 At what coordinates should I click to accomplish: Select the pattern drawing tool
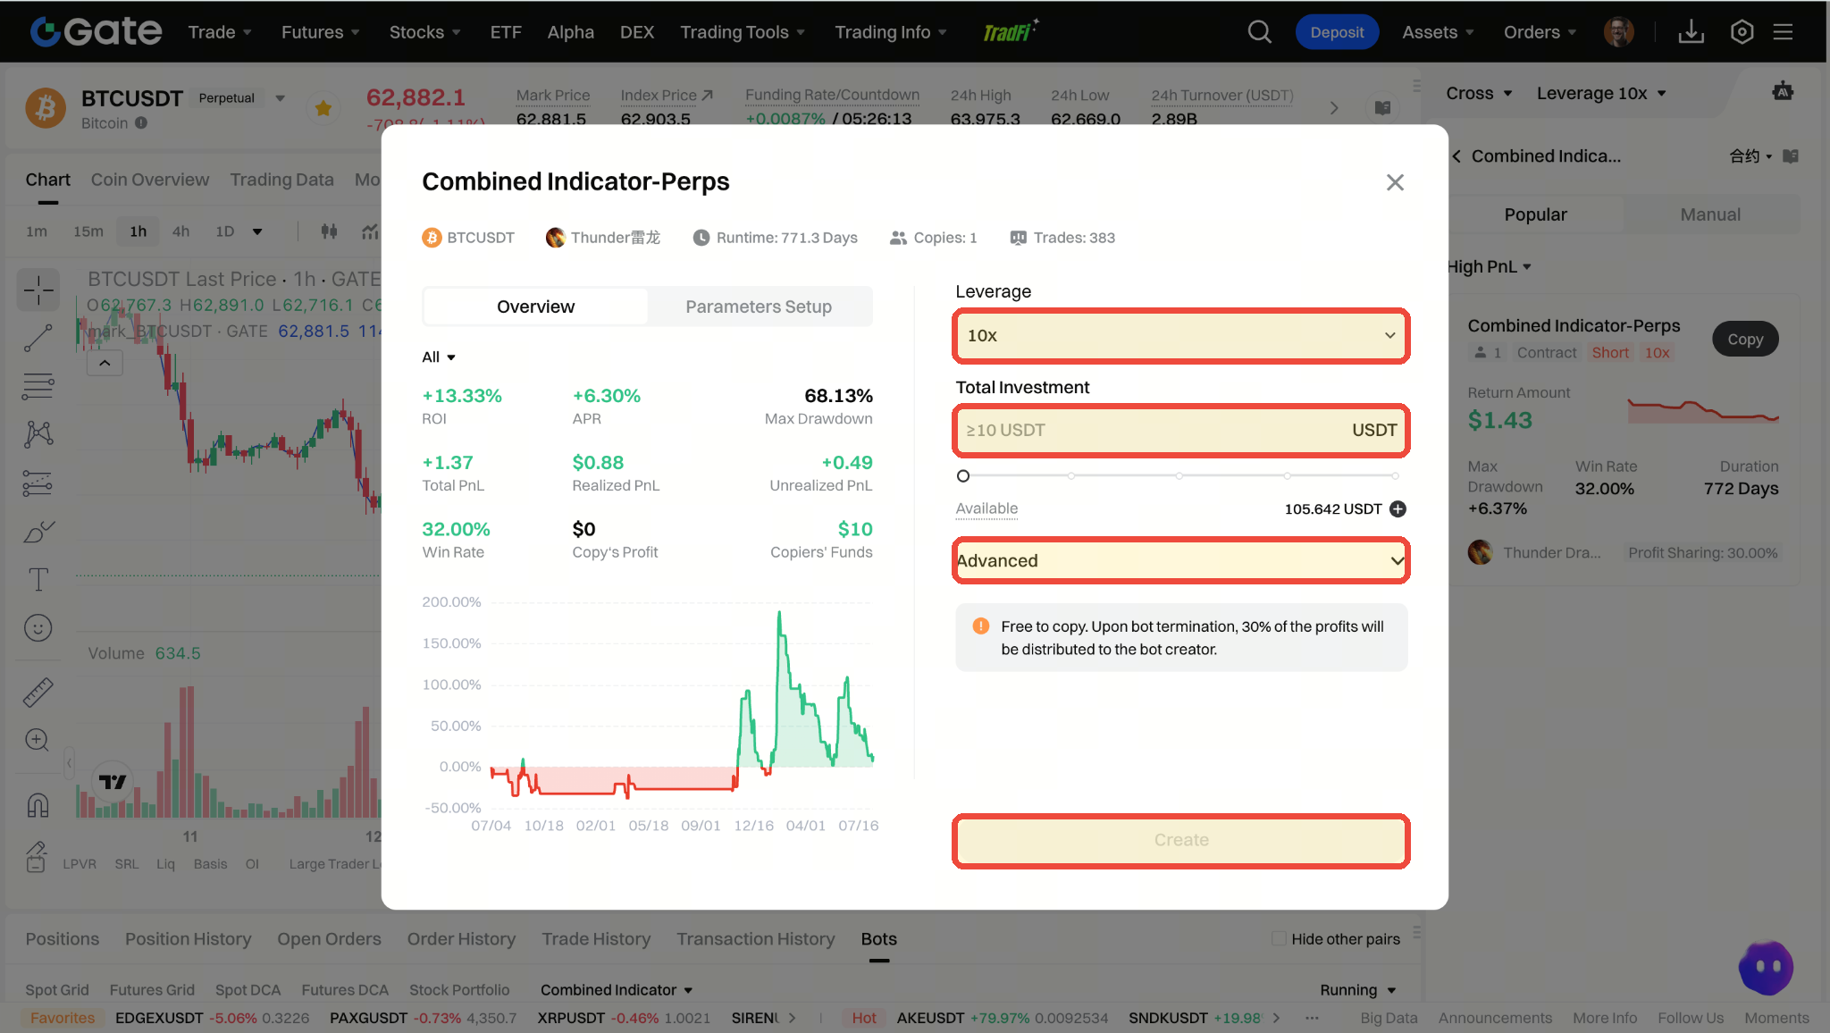[x=38, y=434]
